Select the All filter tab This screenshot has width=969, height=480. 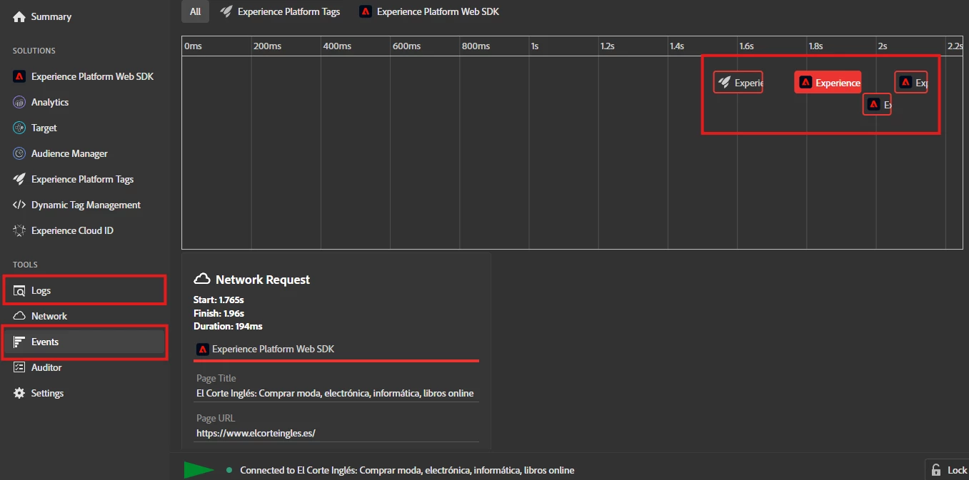coord(195,11)
